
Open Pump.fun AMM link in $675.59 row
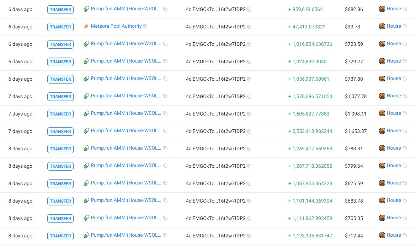pos(126,183)
